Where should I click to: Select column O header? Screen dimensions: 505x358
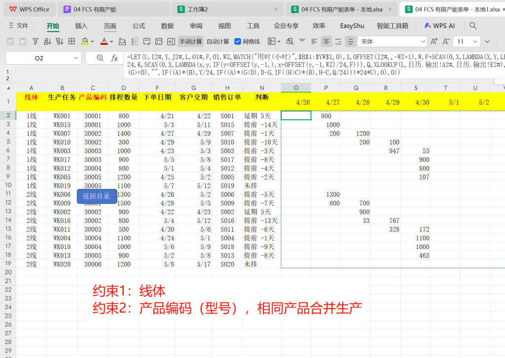tap(296, 88)
